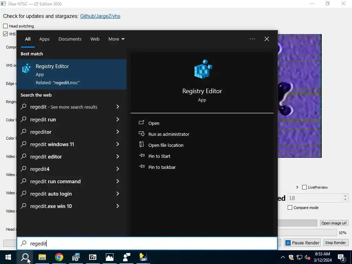
Task: Open the Github/JargeZ/vhs link
Action: point(100,16)
